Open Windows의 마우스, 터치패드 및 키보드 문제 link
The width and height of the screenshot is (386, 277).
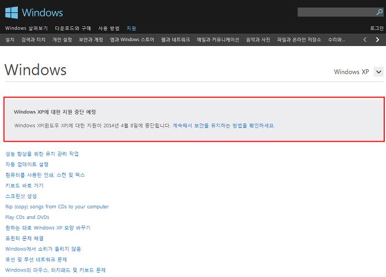coord(55,270)
